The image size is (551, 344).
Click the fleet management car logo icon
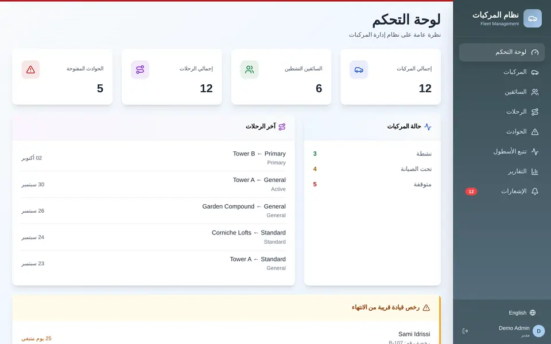pyautogui.click(x=533, y=18)
